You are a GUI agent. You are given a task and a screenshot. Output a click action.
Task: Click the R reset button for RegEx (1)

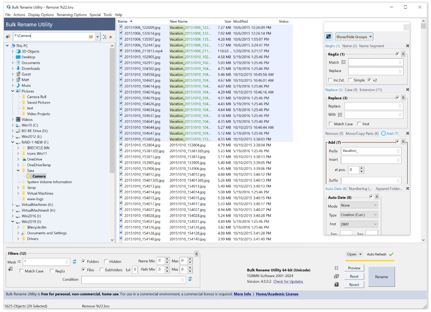pyautogui.click(x=403, y=54)
